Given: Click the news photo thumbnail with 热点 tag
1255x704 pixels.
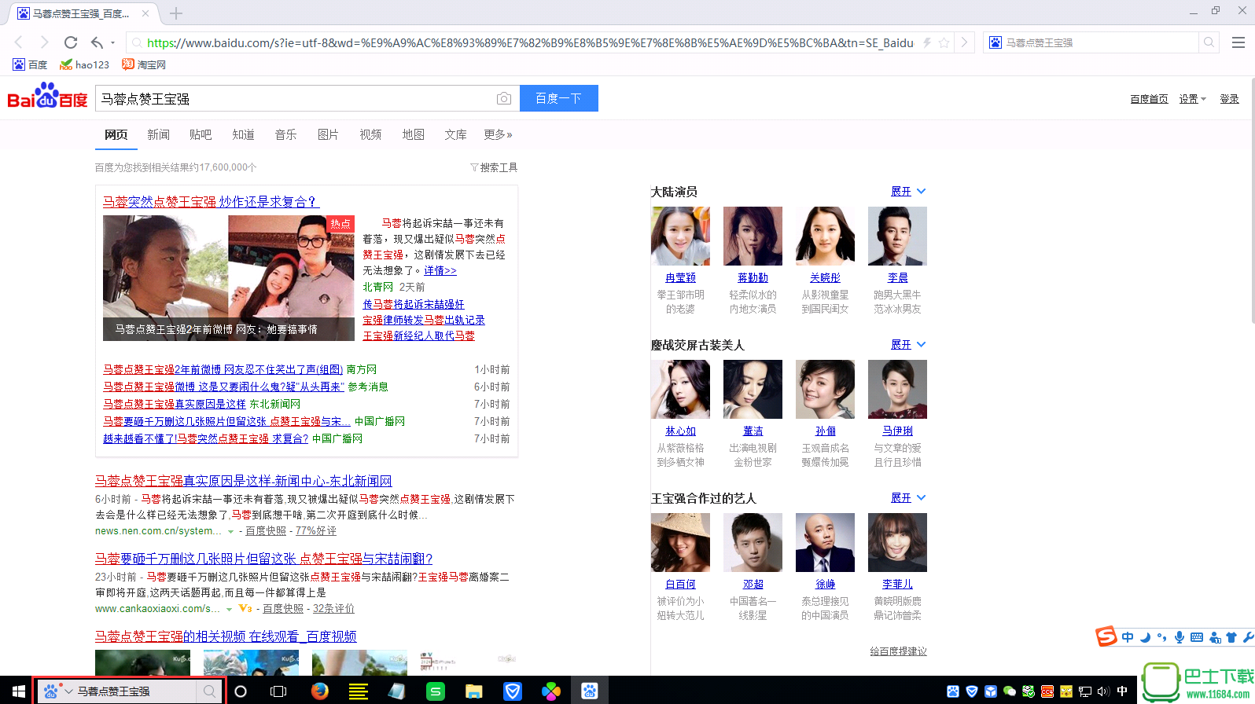Looking at the screenshot, I should pyautogui.click(x=229, y=277).
